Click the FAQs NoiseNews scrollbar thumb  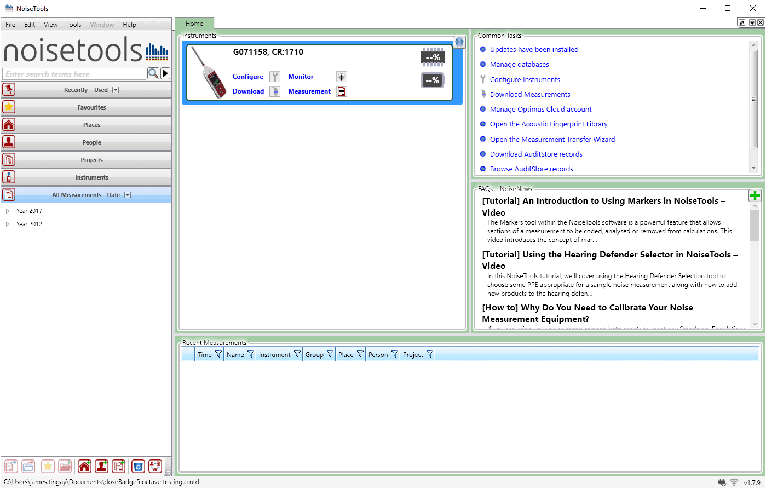click(x=755, y=226)
